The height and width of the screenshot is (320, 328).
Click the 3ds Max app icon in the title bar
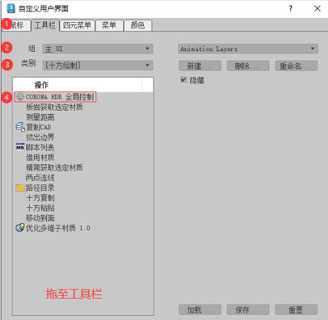[x=10, y=8]
